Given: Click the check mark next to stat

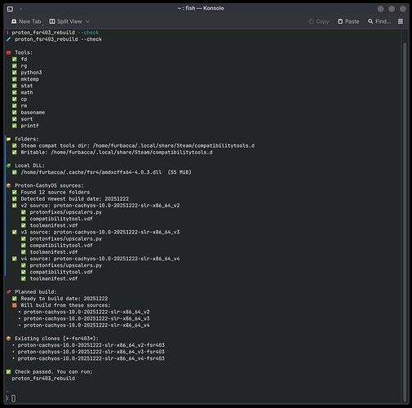Looking at the screenshot, I should (x=15, y=86).
